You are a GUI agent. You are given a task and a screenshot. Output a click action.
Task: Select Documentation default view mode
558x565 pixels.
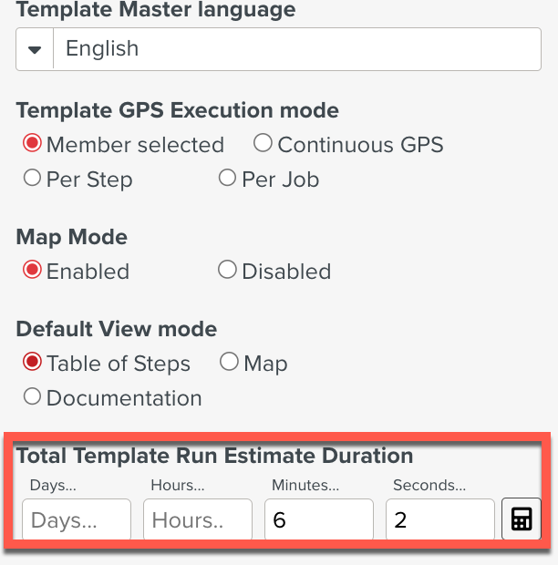33,397
